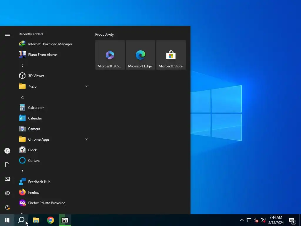Open Feedback Hub
Screen dimensions: 301x226
coord(53,182)
